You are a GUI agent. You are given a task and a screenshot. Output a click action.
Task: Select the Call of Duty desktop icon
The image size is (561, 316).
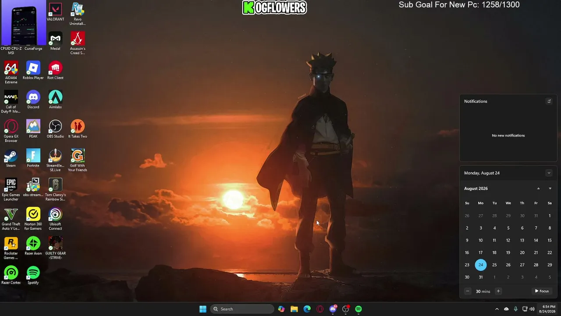coord(11,102)
